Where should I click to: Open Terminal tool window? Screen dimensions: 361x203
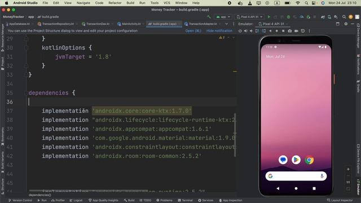(x=186, y=200)
